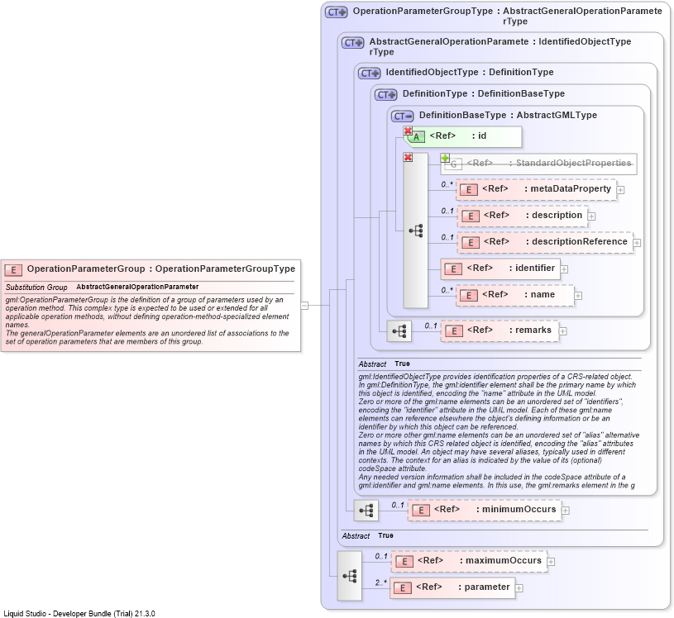Click the Substitution Group label
The image size is (674, 618).
(36, 288)
